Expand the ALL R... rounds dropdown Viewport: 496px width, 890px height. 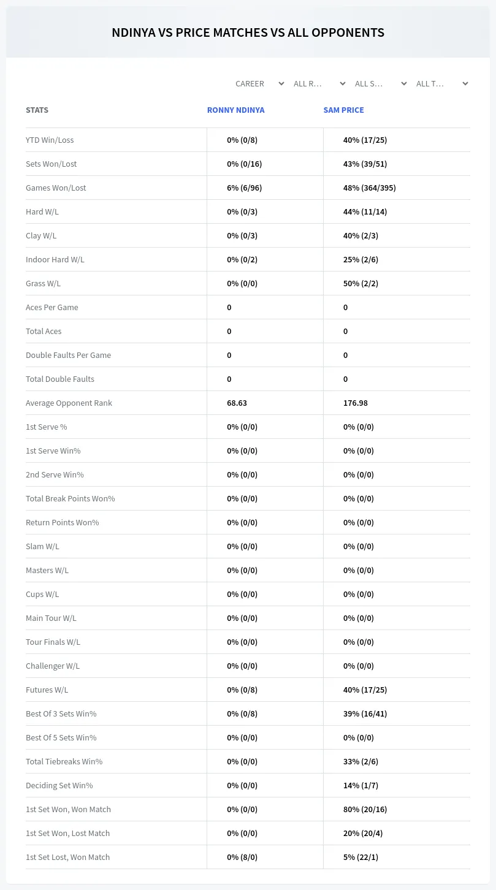pyautogui.click(x=320, y=83)
